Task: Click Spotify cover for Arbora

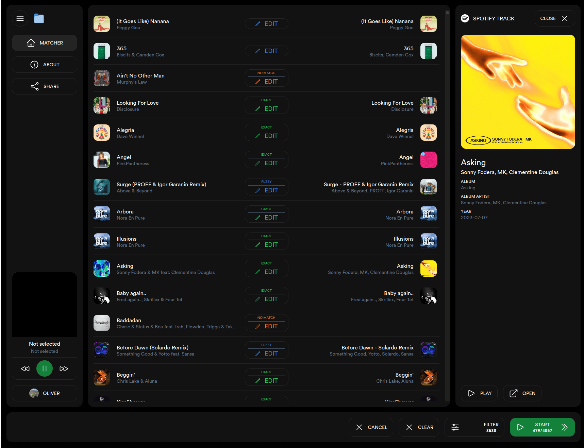Action: 429,214
